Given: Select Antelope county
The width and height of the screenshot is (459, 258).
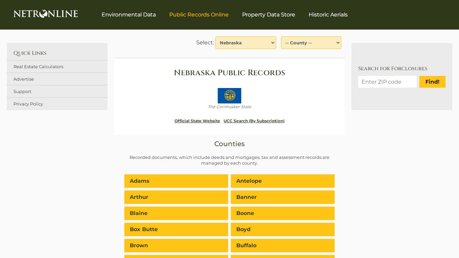Looking at the screenshot, I should 283,181.
